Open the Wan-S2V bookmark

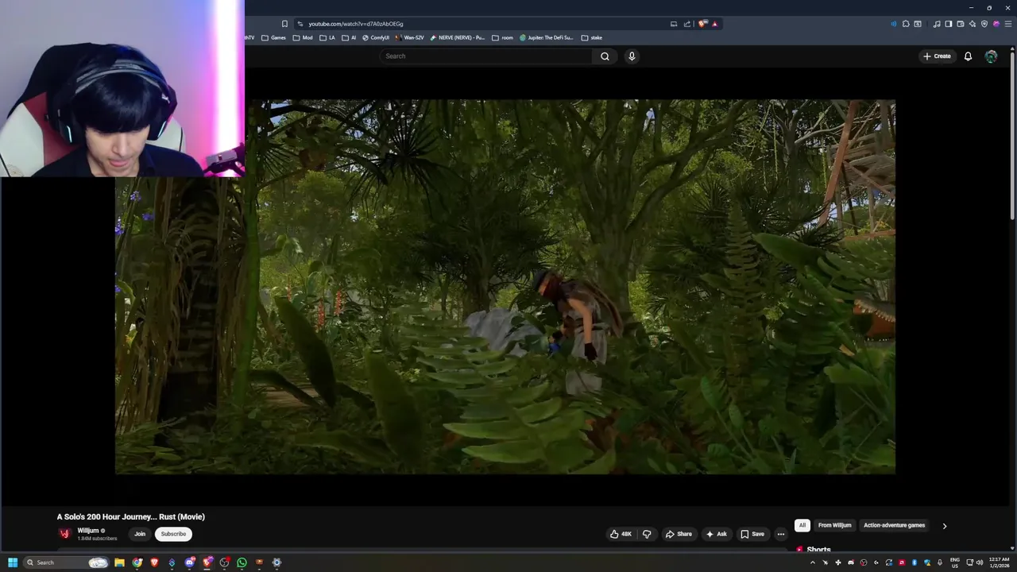(409, 37)
